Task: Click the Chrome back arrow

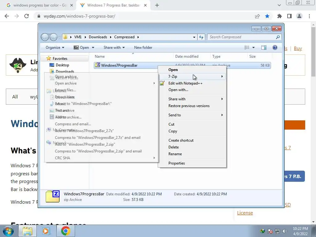Action: tap(7, 16)
